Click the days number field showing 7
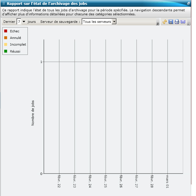196x196 pixels. pyautogui.click(x=19, y=22)
